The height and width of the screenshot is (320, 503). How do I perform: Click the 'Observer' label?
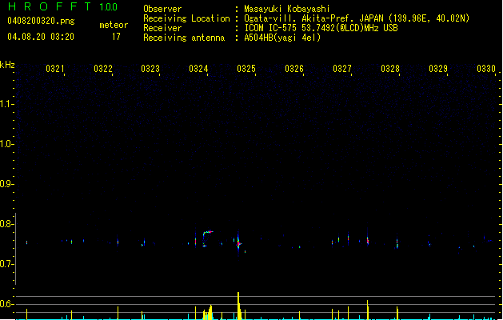pyautogui.click(x=162, y=9)
